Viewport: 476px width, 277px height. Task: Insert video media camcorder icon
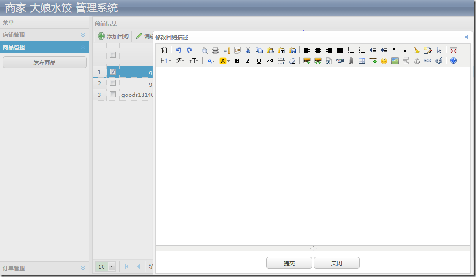339,60
